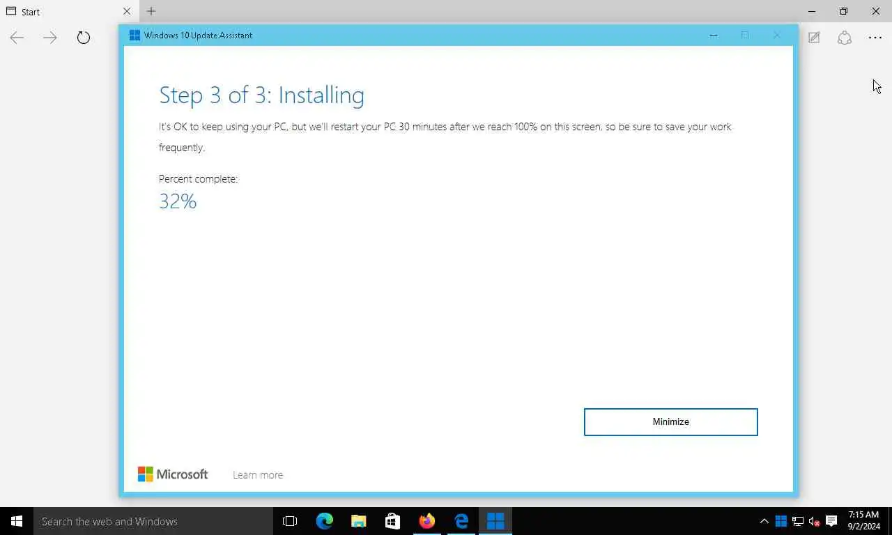Click the Step 3 of 3: Installing heading
The height and width of the screenshot is (535, 892).
click(261, 95)
